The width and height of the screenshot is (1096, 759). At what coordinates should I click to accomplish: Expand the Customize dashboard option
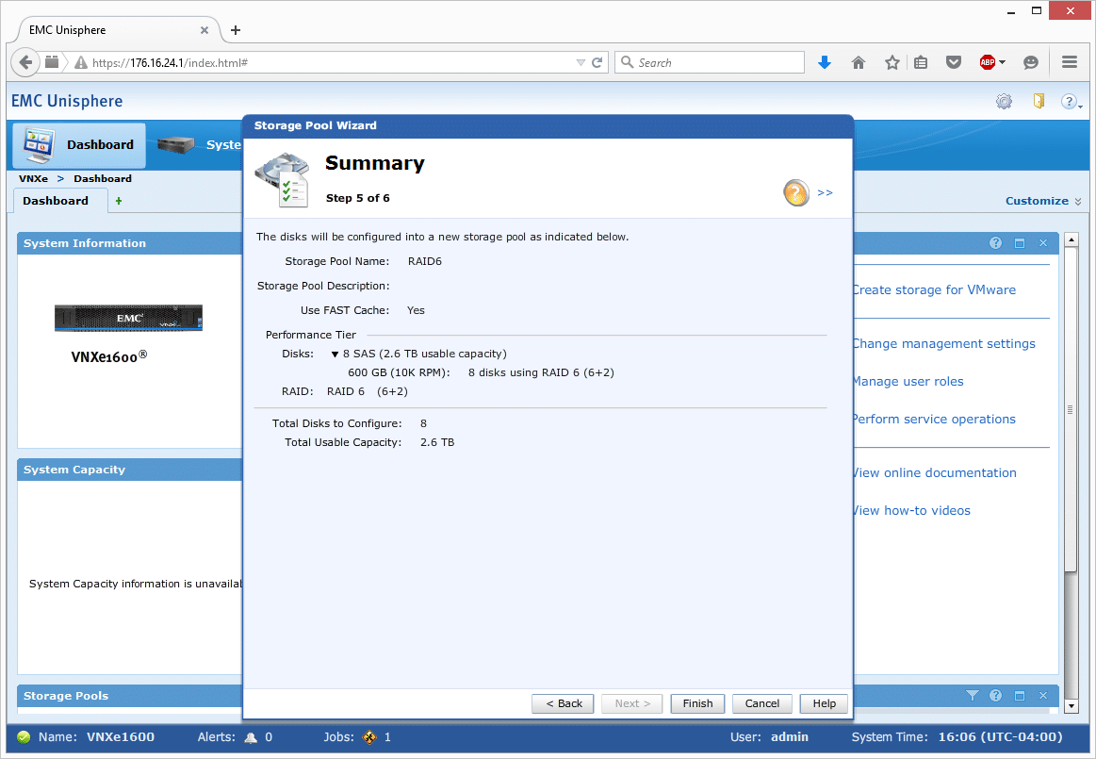point(1043,201)
